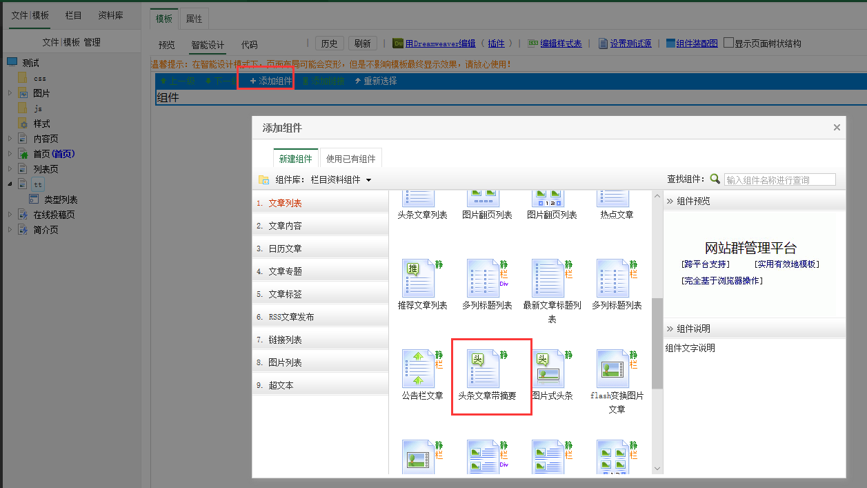Switch to the 使用已有组件 tab
Image resolution: width=867 pixels, height=488 pixels.
[x=351, y=159]
